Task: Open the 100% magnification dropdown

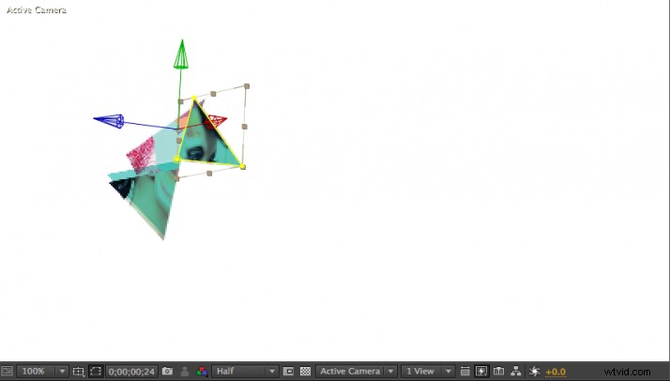Action: 42,372
